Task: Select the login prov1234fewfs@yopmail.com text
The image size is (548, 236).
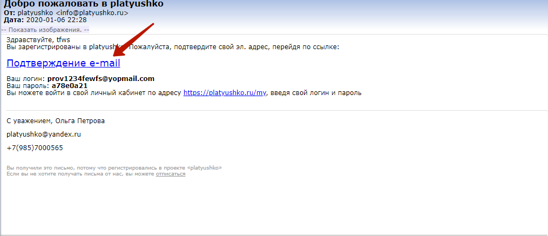Action: 100,79
